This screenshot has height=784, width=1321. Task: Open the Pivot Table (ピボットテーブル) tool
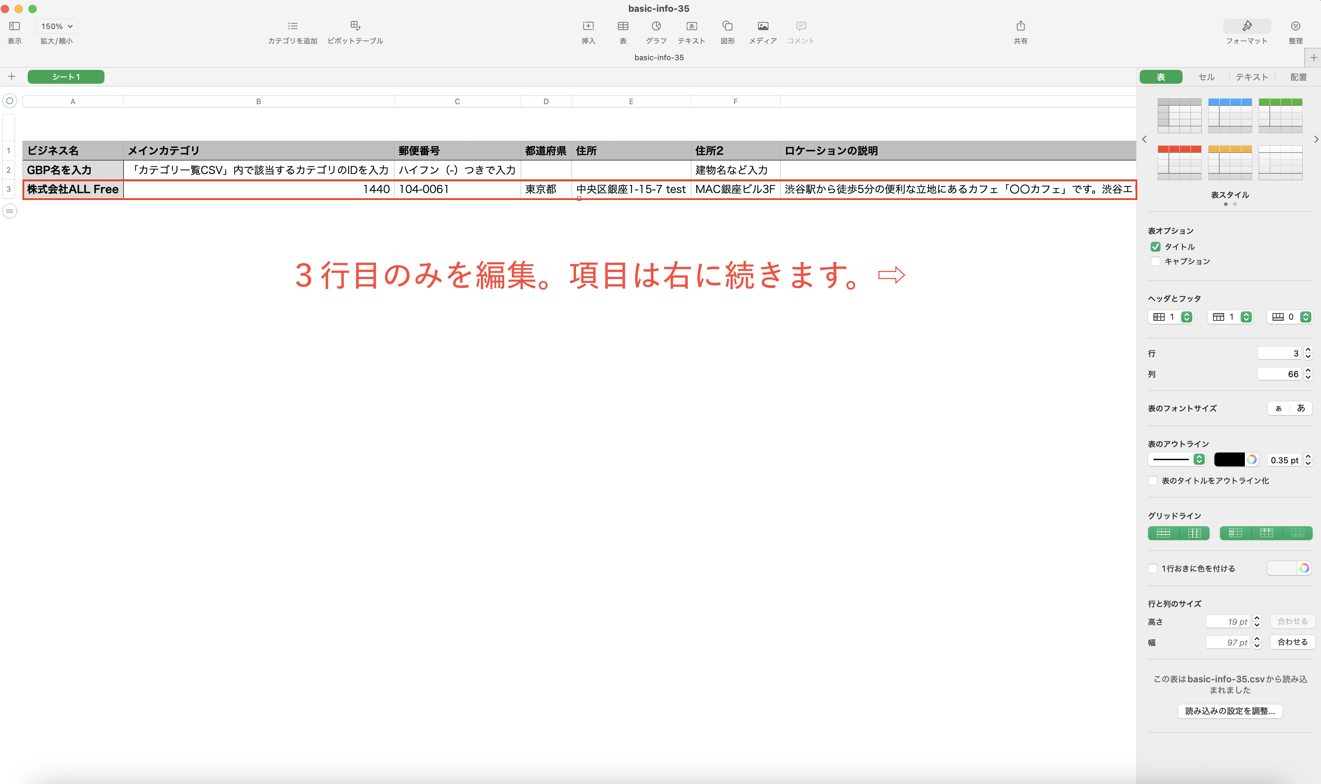click(355, 26)
